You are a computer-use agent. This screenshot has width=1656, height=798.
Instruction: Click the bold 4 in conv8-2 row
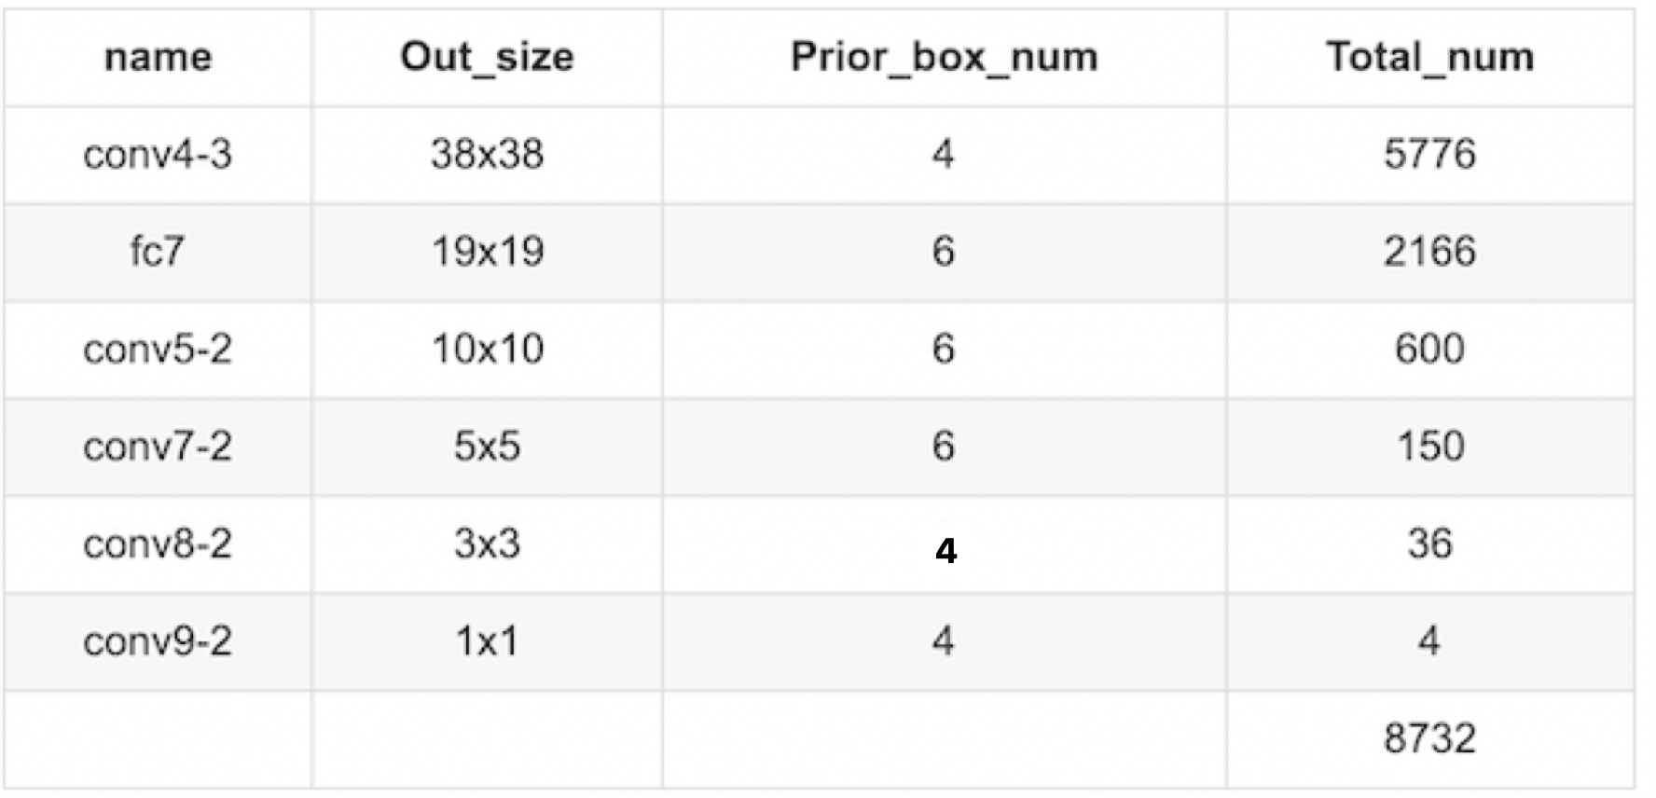tap(945, 552)
